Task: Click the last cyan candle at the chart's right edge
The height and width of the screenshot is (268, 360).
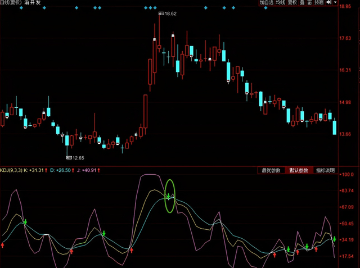Action: (335, 127)
